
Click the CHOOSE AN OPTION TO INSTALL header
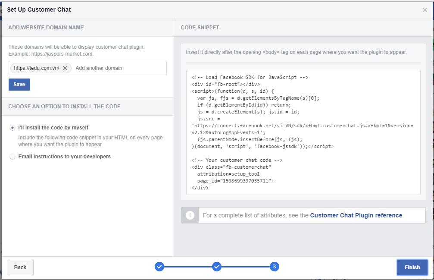pos(64,107)
